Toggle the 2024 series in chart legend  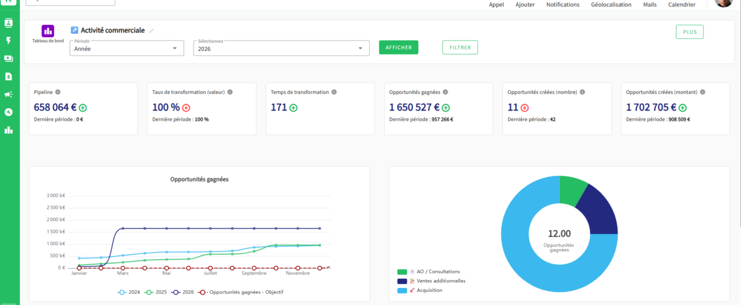(129, 292)
